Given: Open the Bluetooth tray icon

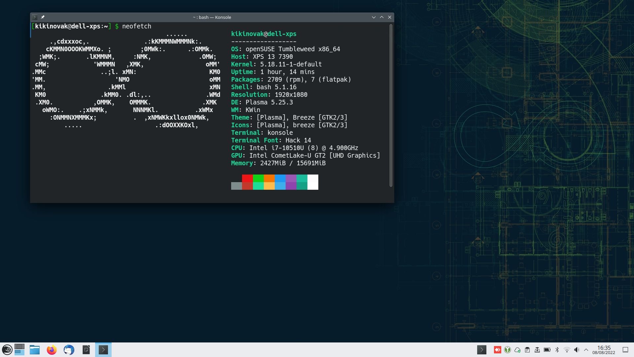Looking at the screenshot, I should pyautogui.click(x=557, y=350).
